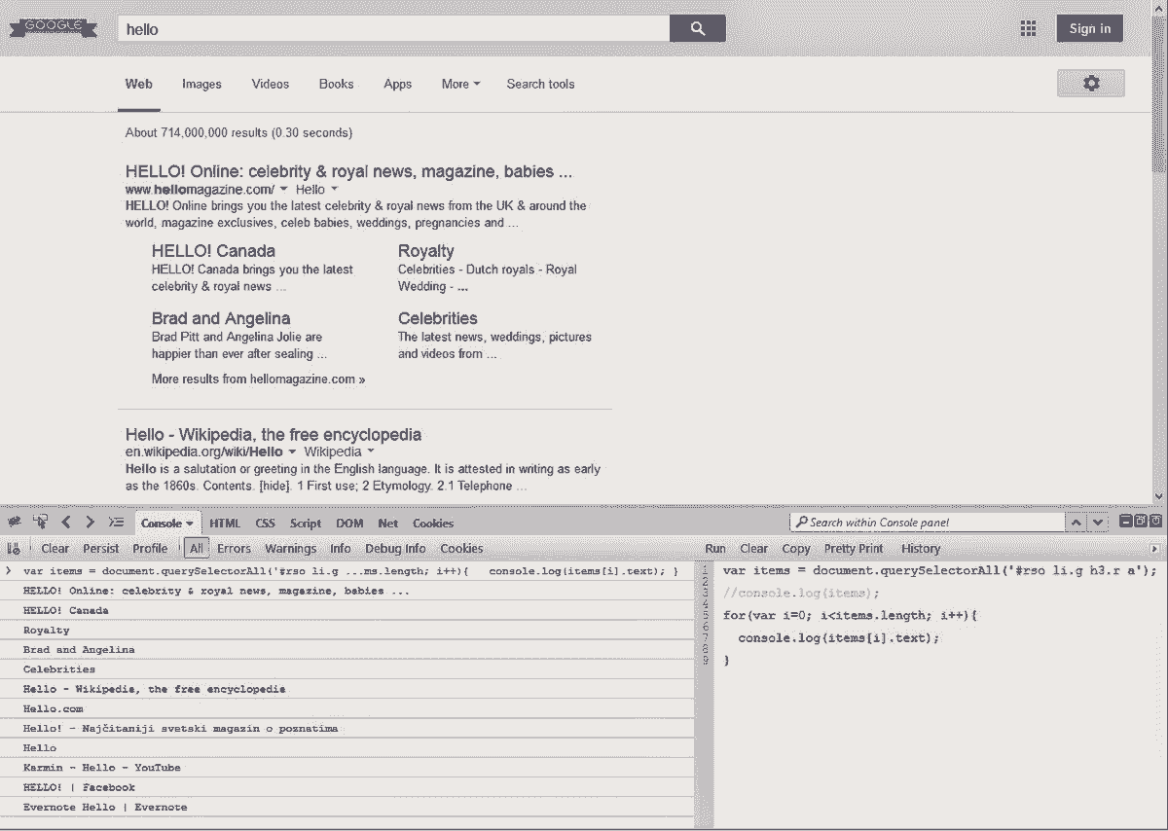Click the Sign in button

pyautogui.click(x=1089, y=28)
